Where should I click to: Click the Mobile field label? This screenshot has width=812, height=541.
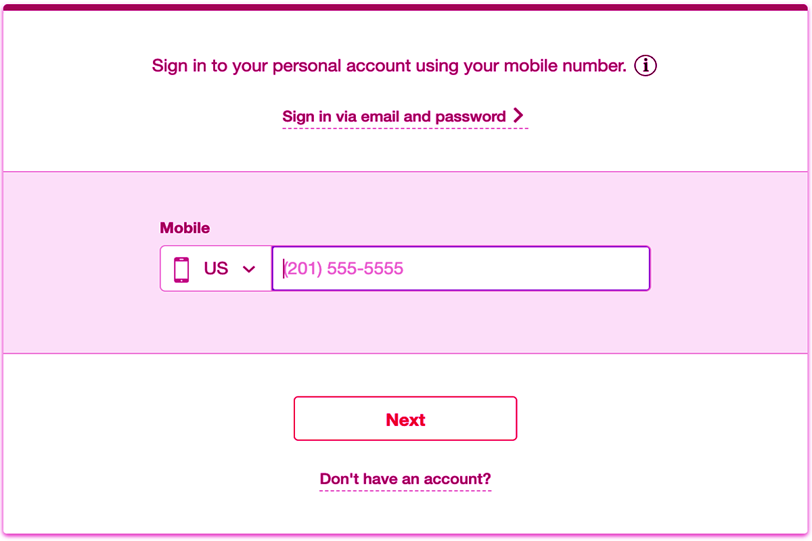click(x=185, y=228)
